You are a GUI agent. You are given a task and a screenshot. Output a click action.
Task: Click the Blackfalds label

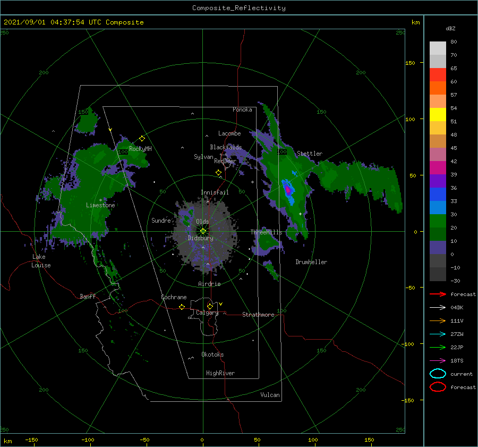226,147
